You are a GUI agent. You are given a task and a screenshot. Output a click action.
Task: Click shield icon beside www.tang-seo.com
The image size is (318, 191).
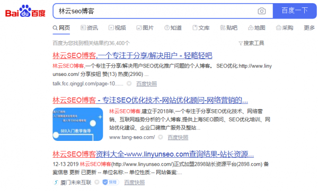(161, 137)
